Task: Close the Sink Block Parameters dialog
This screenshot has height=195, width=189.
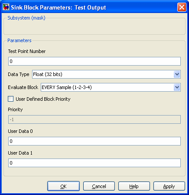Action: (x=182, y=7)
